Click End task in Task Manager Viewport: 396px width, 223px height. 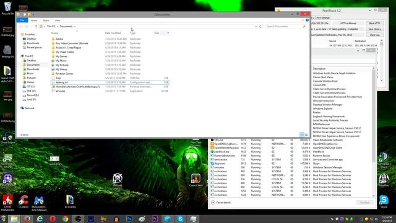point(364,203)
